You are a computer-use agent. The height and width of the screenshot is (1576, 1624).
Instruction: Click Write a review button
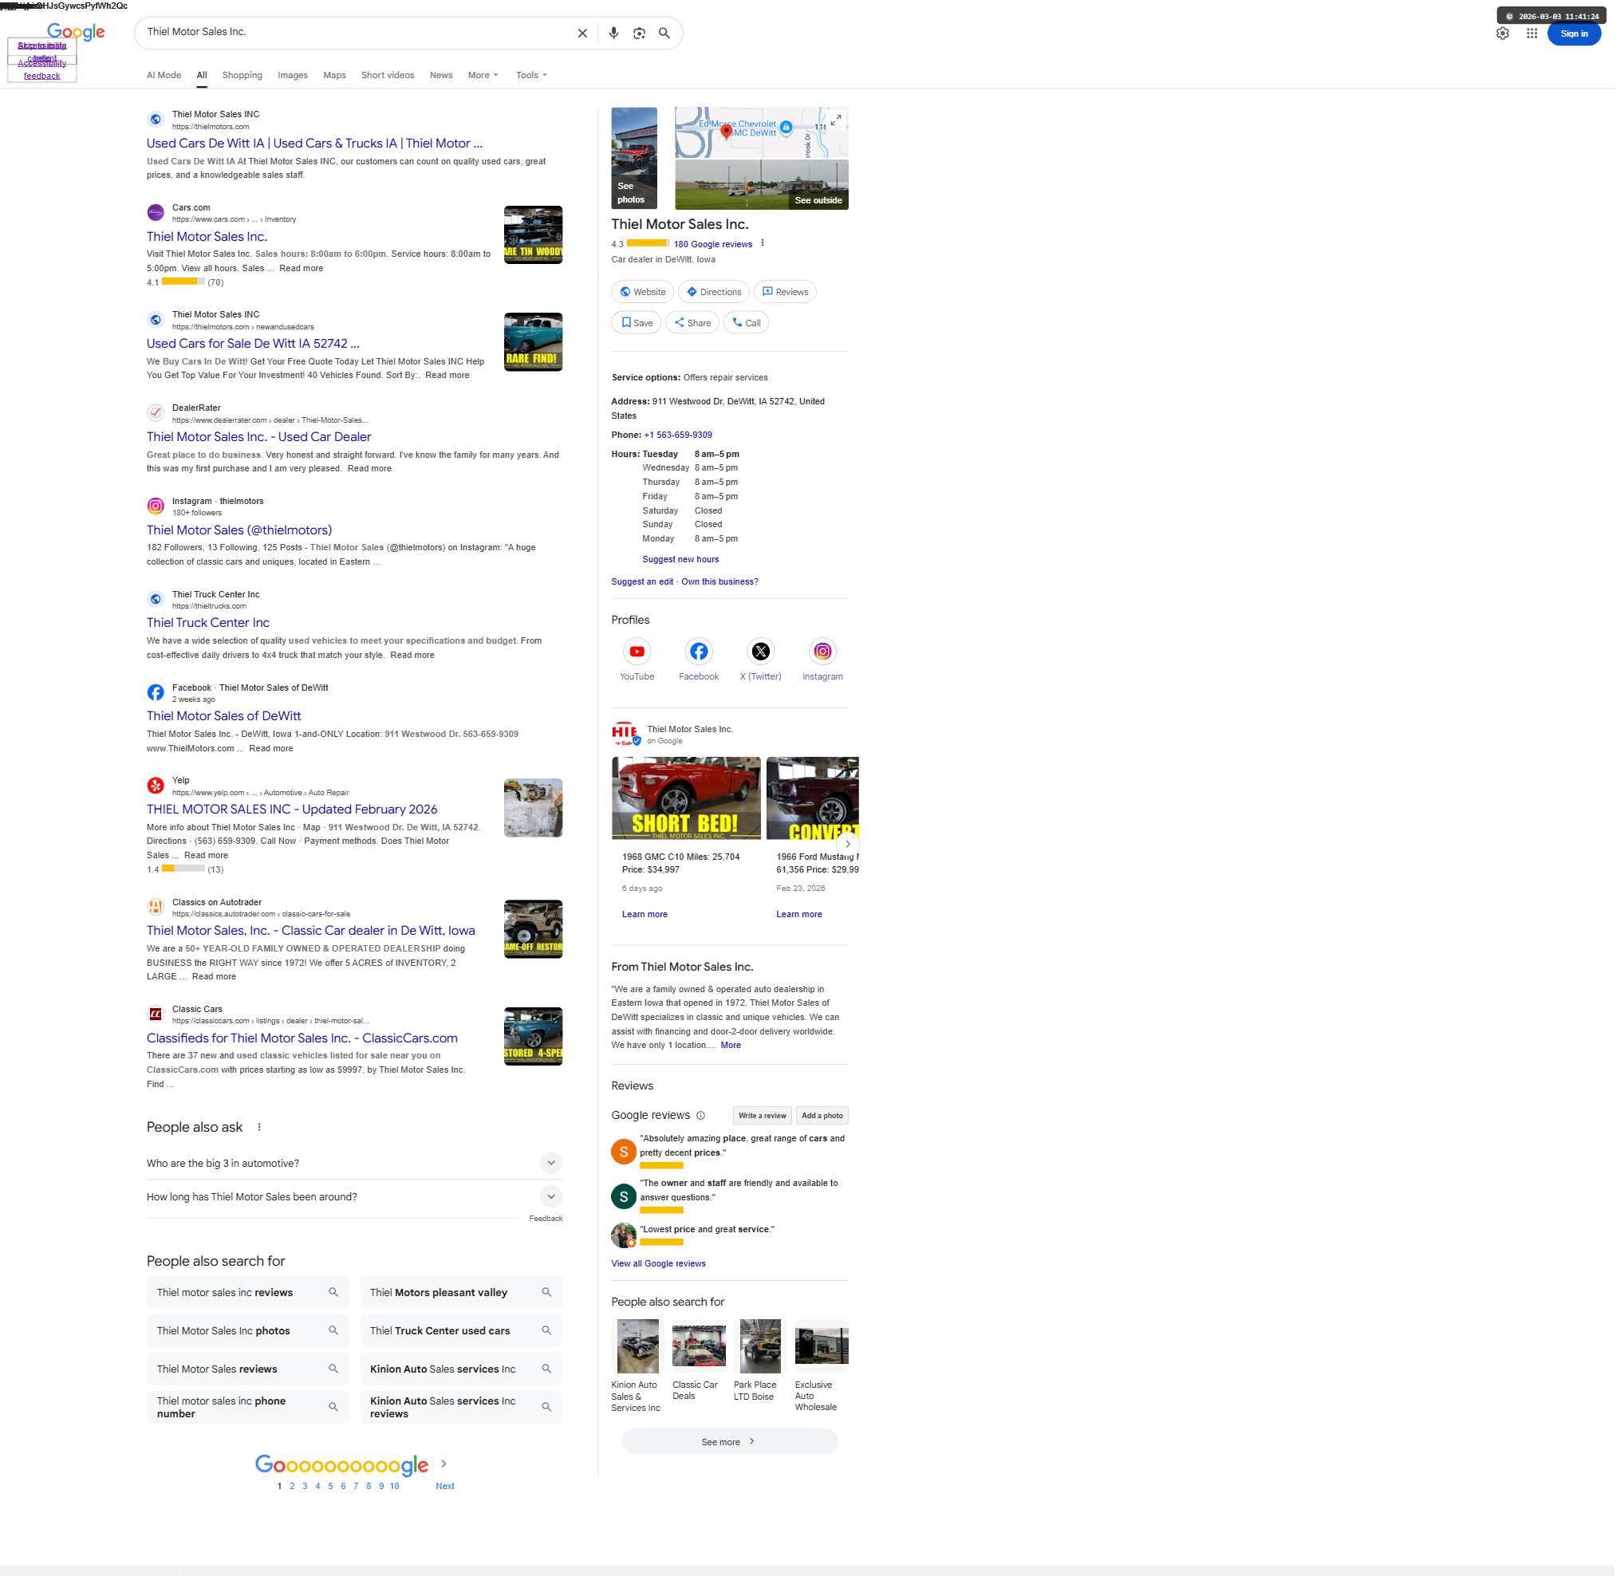pyautogui.click(x=762, y=1115)
